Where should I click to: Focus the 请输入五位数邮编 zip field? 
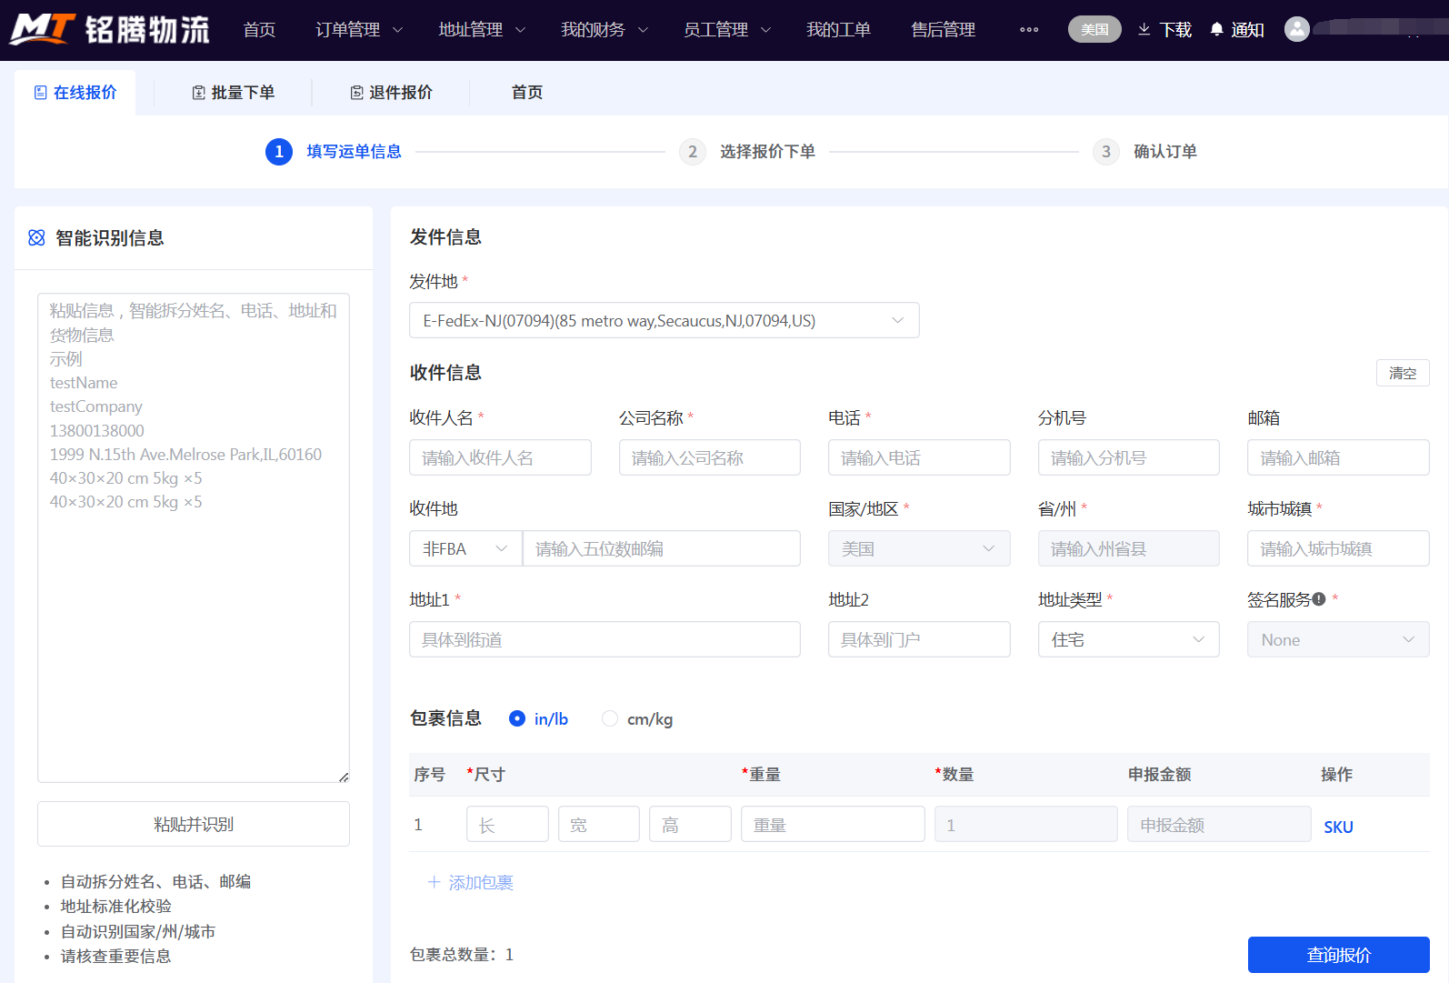662,548
